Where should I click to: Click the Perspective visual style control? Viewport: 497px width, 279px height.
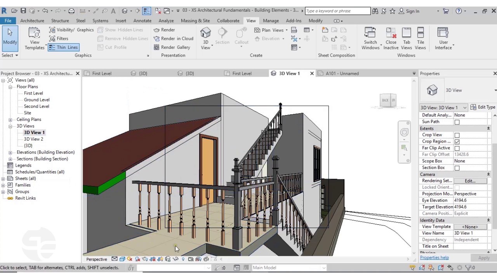click(x=96, y=259)
